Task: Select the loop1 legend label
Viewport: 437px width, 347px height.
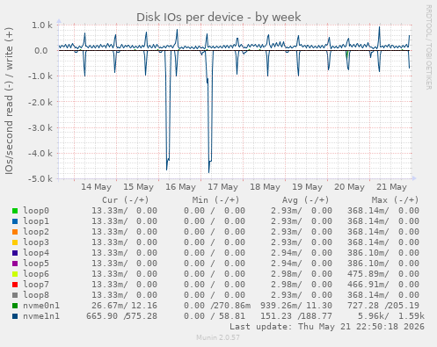Action: coord(36,221)
